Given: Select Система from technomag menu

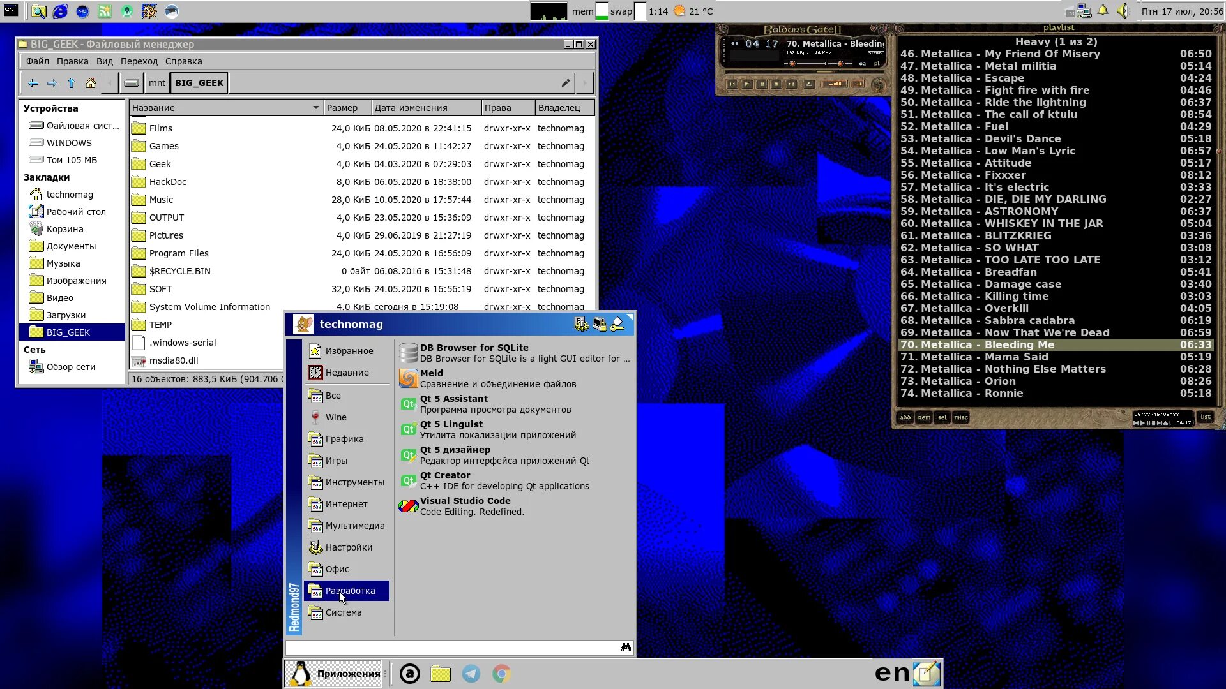Looking at the screenshot, I should click(x=343, y=612).
